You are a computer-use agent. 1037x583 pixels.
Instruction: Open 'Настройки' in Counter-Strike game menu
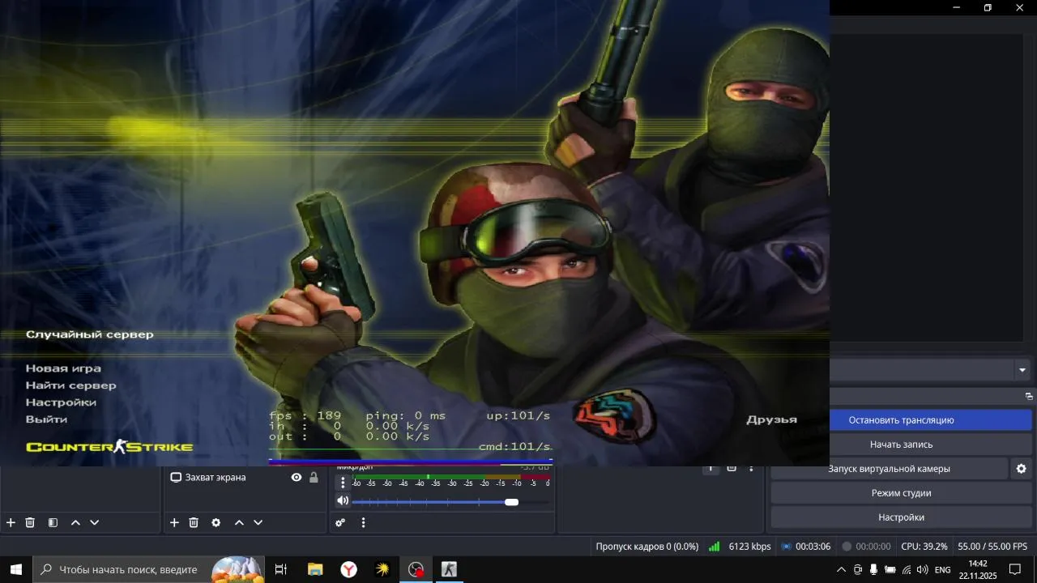[x=61, y=402]
